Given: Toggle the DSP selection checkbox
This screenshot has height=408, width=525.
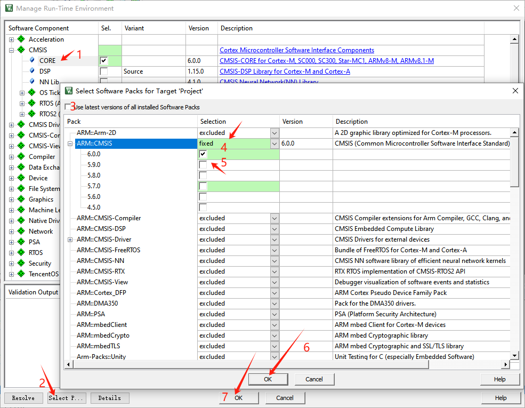Looking at the screenshot, I should (104, 71).
